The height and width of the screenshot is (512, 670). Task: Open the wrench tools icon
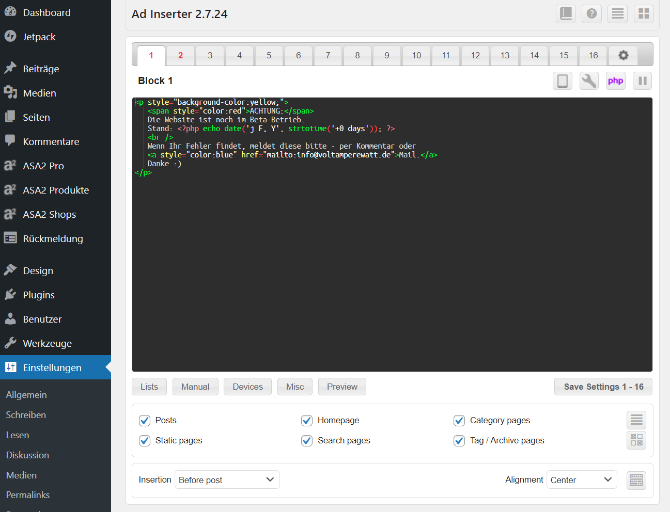pos(588,81)
